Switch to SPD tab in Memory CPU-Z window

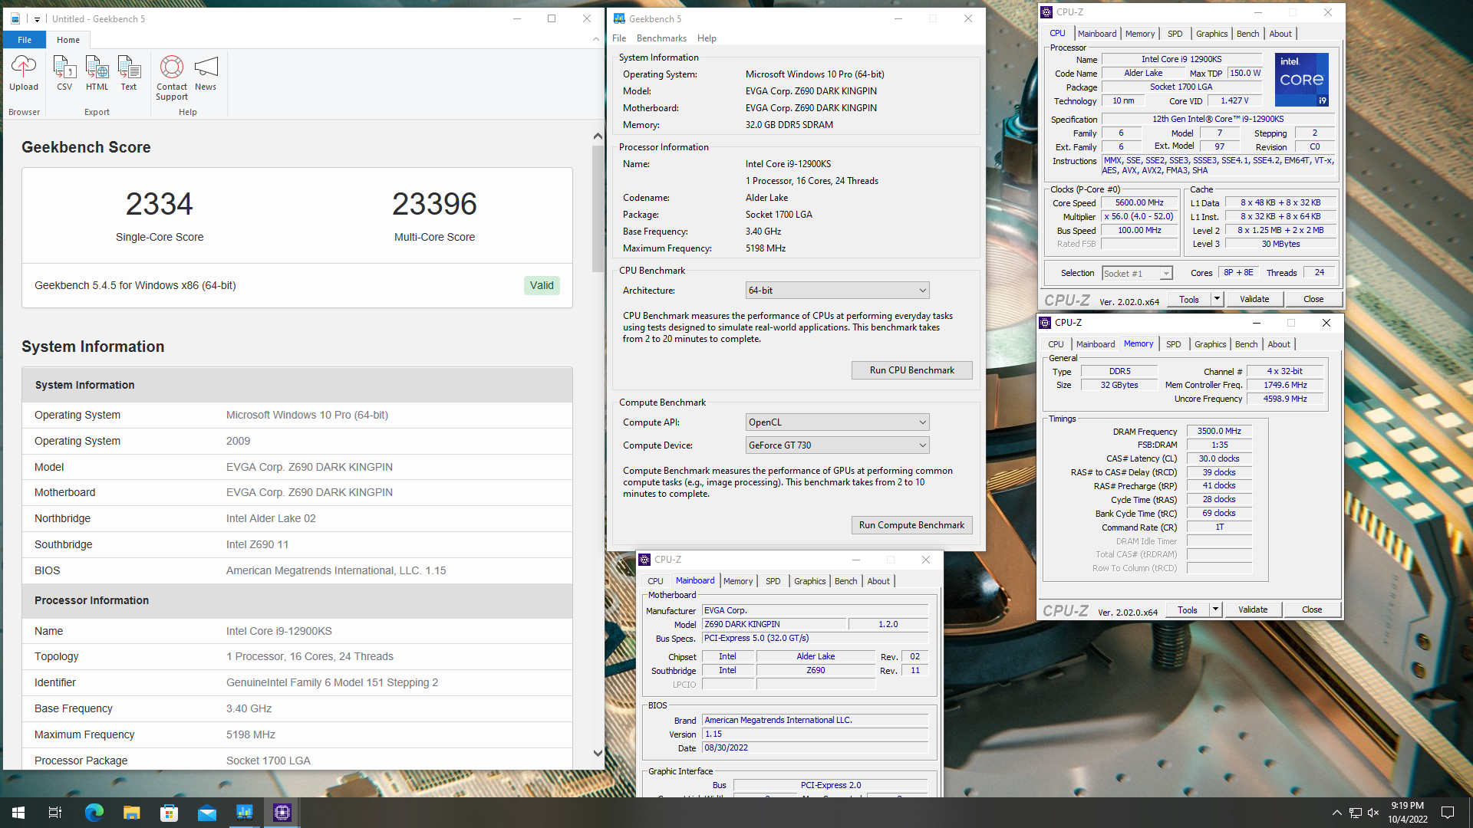click(x=1173, y=344)
